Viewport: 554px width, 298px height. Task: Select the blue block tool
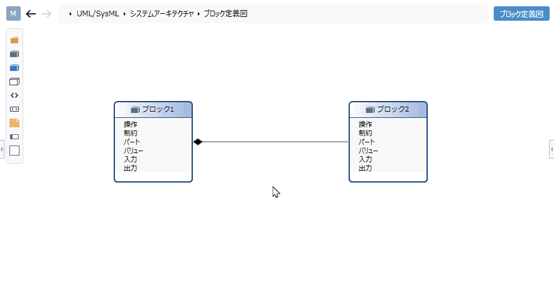click(14, 68)
